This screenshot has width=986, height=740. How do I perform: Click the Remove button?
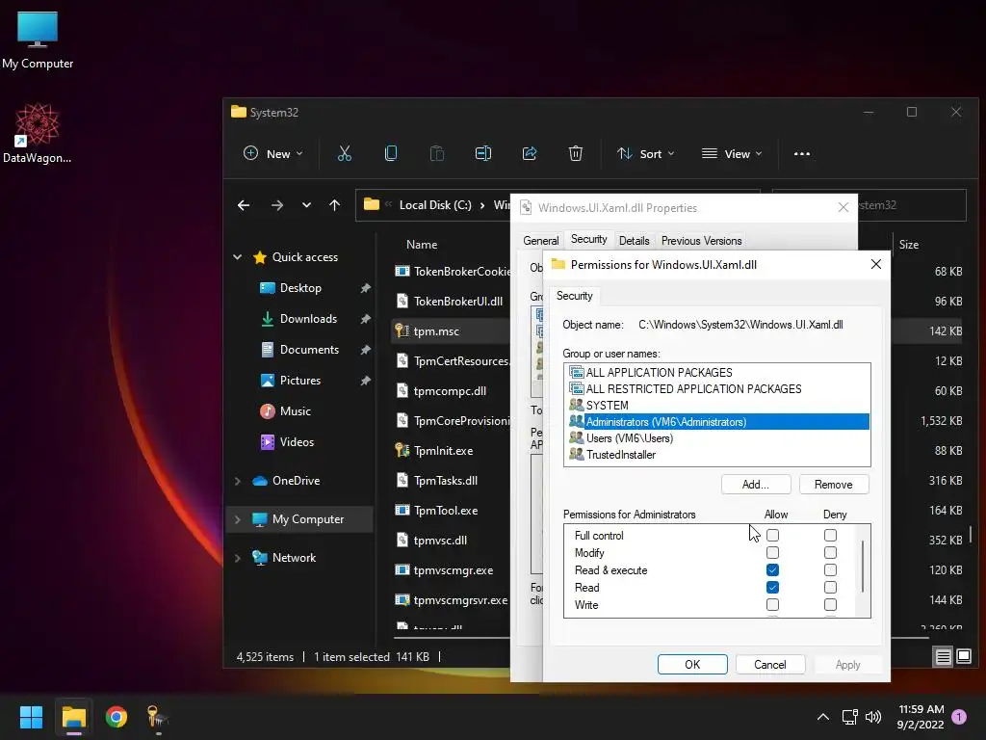pyautogui.click(x=834, y=485)
